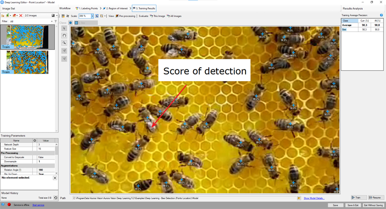The width and height of the screenshot is (386, 209).
Task: Click Save & Exit button
Action: tap(353, 205)
